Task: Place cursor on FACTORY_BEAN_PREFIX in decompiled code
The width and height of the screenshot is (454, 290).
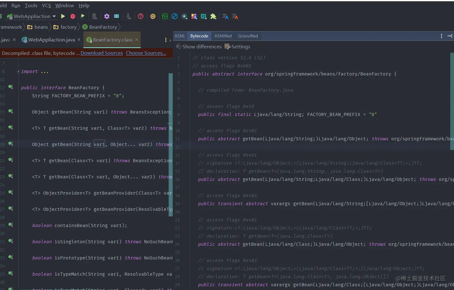Action: pos(78,96)
